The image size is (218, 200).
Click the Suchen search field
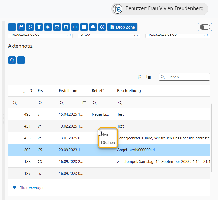tap(187, 77)
